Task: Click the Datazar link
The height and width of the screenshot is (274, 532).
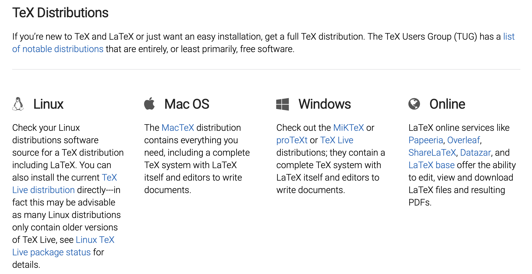Action: pyautogui.click(x=475, y=153)
